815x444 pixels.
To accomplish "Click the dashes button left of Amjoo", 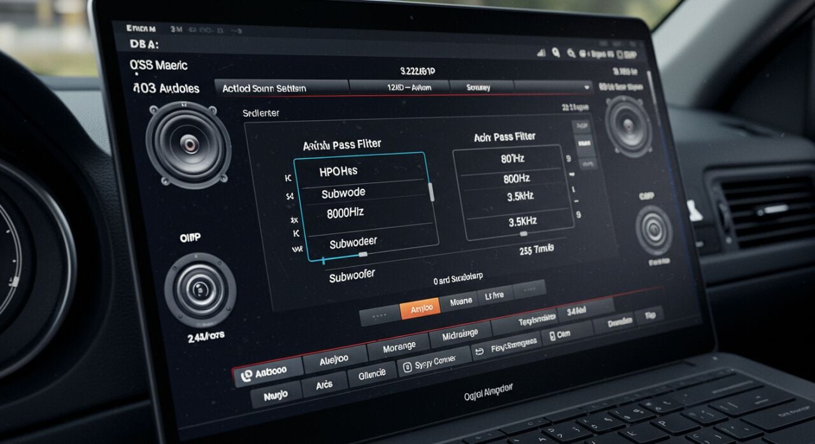I will click(380, 316).
